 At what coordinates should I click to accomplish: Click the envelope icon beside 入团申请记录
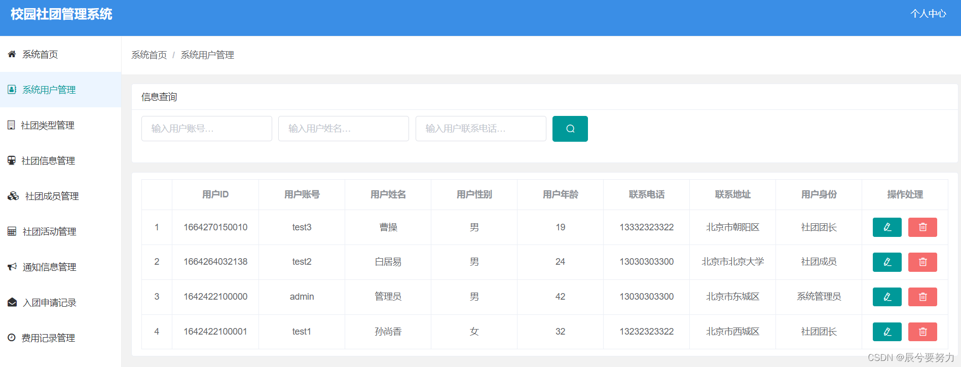tap(12, 302)
